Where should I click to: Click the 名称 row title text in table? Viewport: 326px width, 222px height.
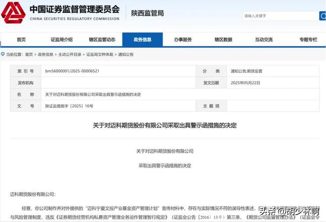[93, 95]
